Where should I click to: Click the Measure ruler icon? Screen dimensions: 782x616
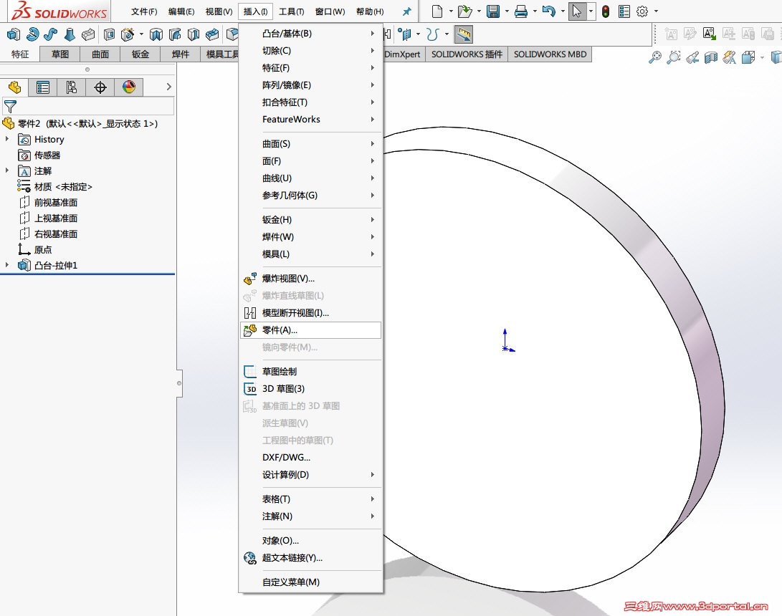click(x=464, y=34)
